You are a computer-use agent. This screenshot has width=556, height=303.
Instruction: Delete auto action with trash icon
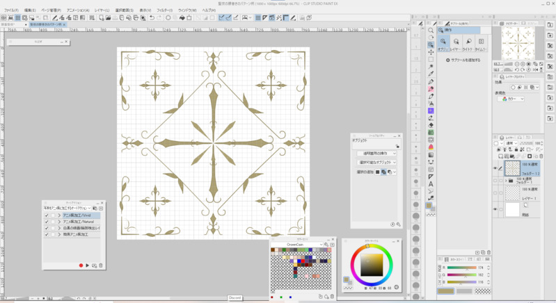pyautogui.click(x=101, y=265)
